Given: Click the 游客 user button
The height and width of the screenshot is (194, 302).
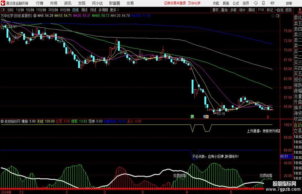Looking at the screenshot, I should (289, 3).
